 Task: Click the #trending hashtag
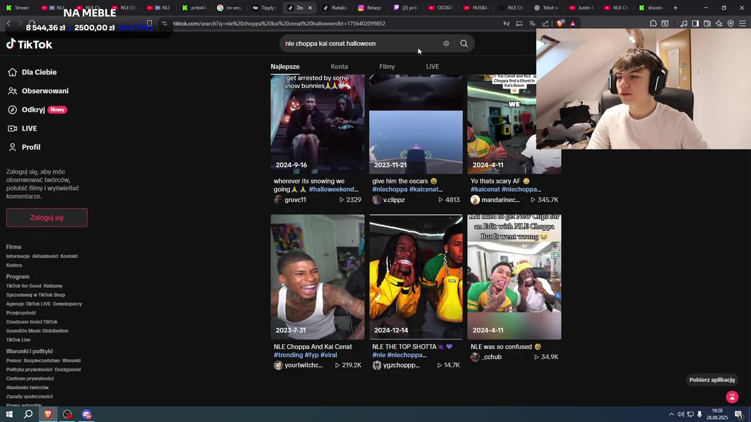(x=288, y=355)
